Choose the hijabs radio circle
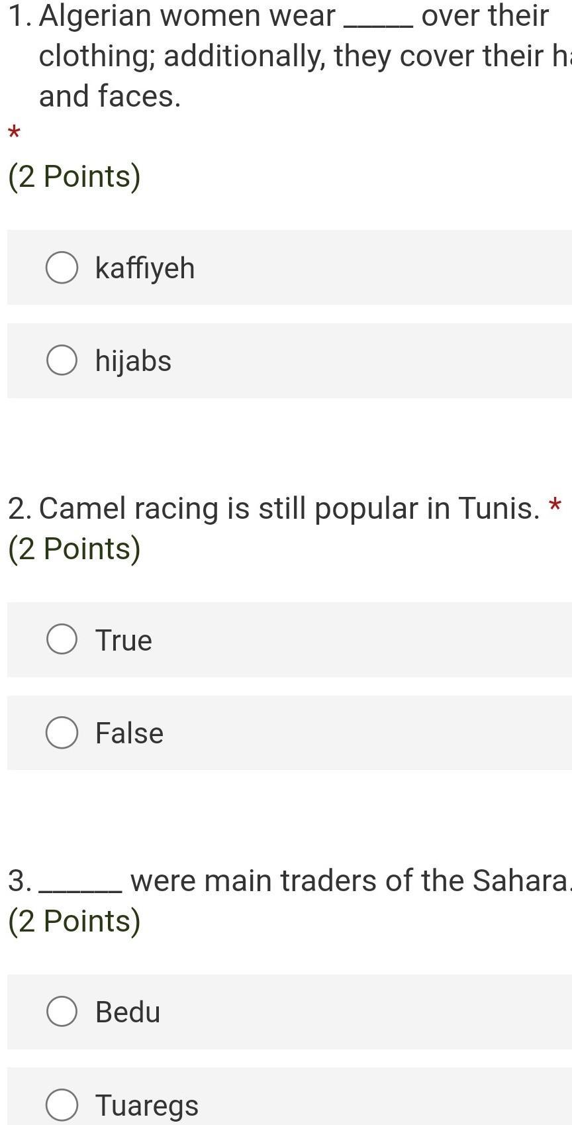 tap(62, 360)
